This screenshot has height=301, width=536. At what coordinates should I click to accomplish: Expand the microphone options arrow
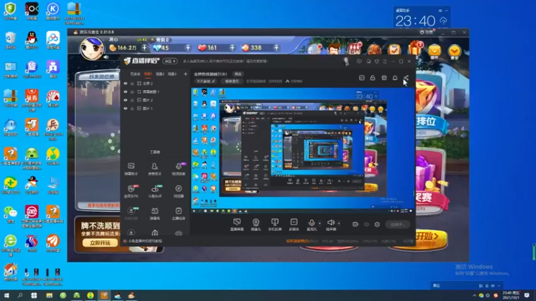click(x=320, y=223)
